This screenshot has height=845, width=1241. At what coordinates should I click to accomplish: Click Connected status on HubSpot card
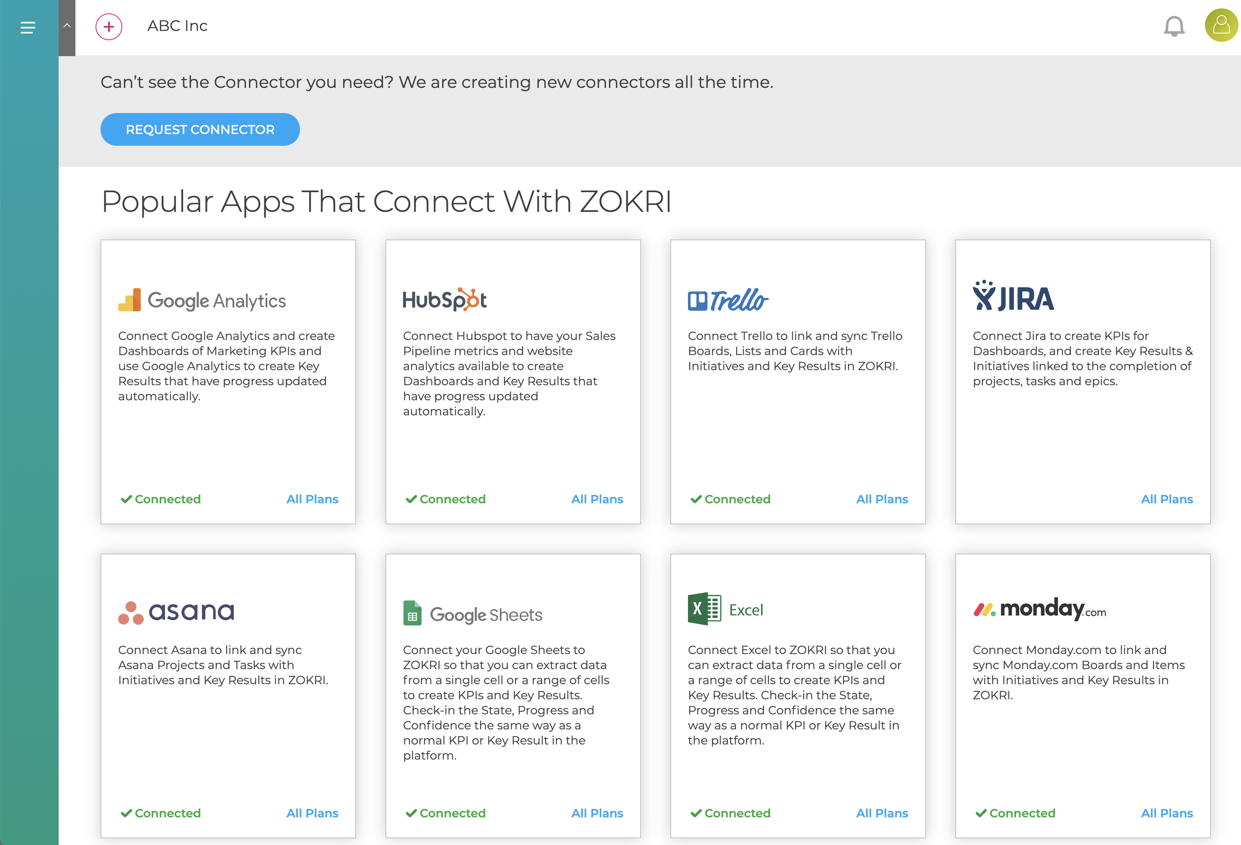tap(445, 499)
